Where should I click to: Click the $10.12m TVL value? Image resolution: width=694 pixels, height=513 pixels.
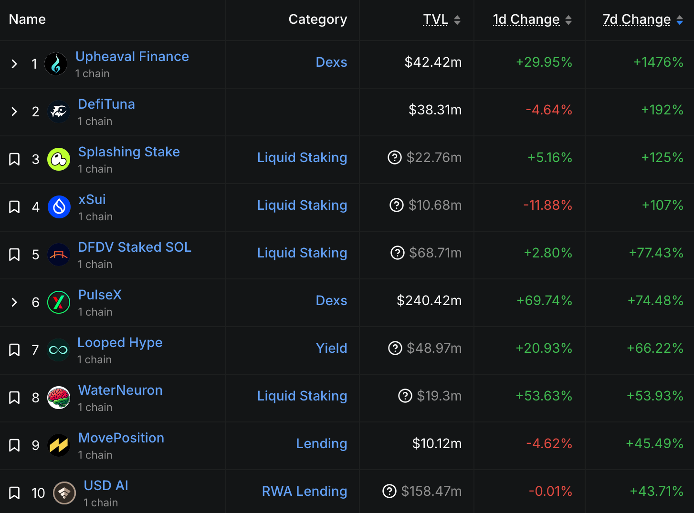pyautogui.click(x=437, y=443)
